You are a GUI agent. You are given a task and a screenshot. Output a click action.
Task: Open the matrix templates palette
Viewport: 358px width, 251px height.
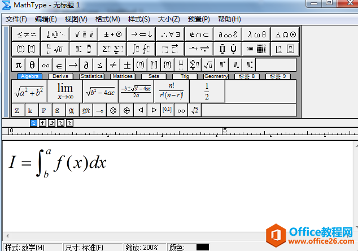(256, 49)
